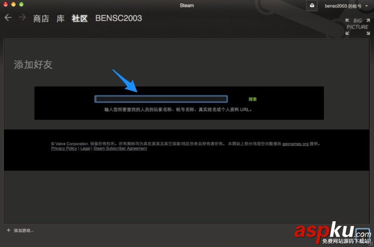Enter Big Picture mode
The image size is (374, 247).
(357, 27)
